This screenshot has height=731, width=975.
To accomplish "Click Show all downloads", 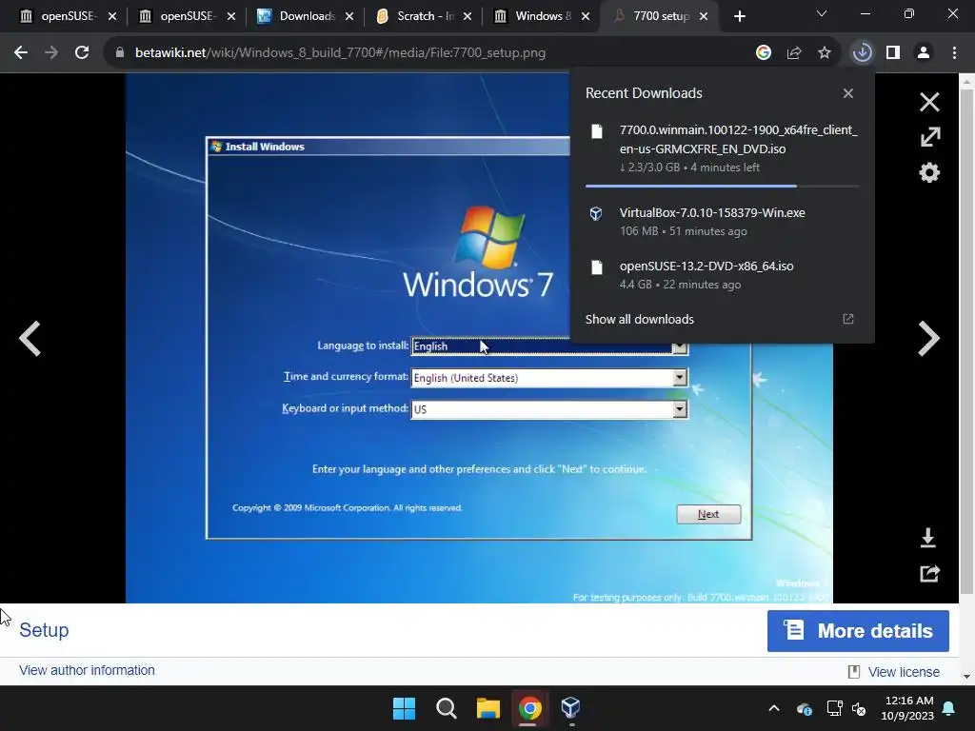I will tap(639, 319).
